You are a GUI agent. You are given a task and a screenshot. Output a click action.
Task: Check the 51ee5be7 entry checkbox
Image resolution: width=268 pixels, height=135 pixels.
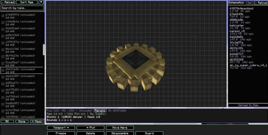3,63
